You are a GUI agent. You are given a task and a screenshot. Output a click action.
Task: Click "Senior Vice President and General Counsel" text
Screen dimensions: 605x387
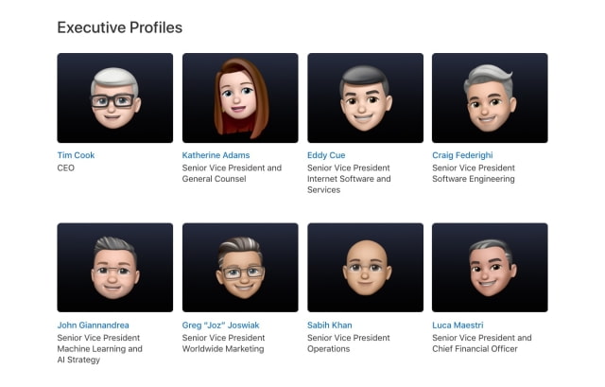point(232,173)
